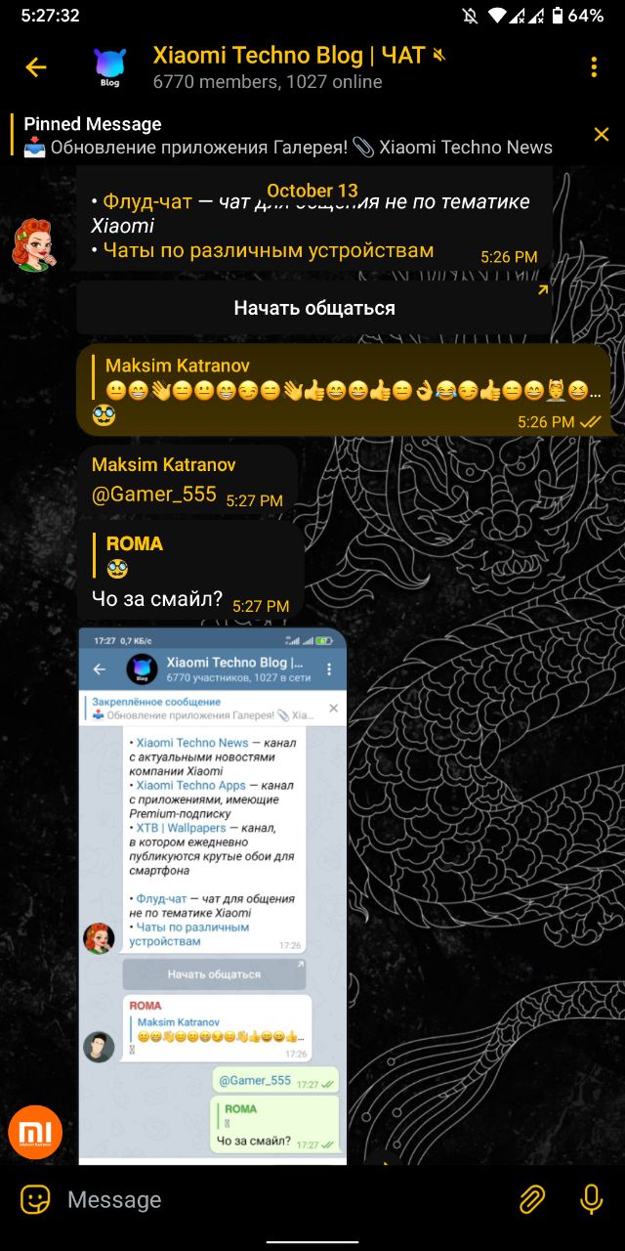Open the red-haired user avatar profile
The width and height of the screenshot is (625, 1251).
34,244
